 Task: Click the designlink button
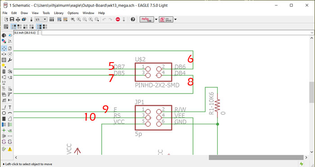[x=147, y=19]
